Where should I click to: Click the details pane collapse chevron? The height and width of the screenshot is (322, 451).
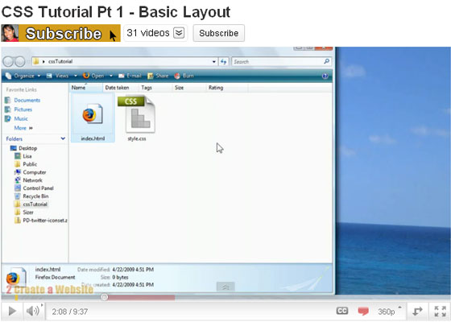[x=225, y=287]
